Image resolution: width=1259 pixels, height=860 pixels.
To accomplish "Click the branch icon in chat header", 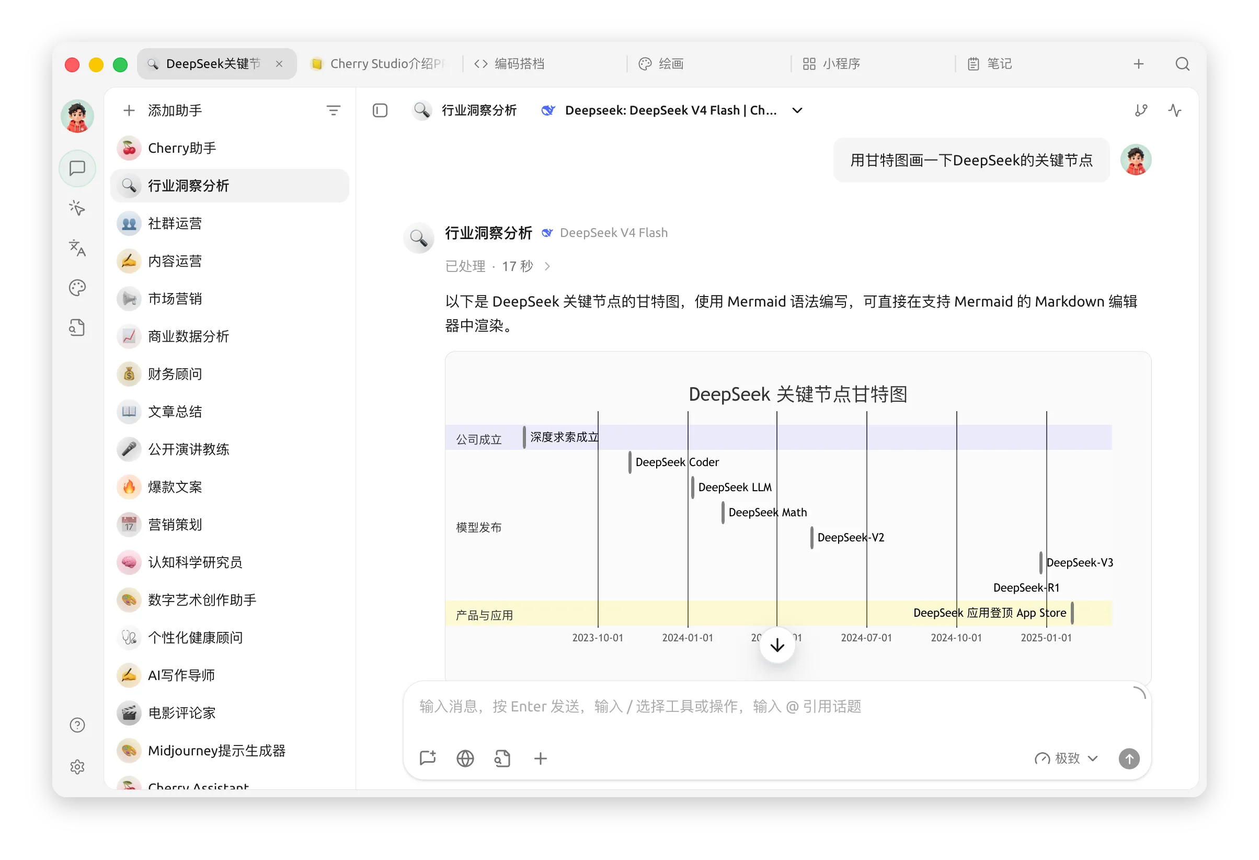I will click(1141, 110).
